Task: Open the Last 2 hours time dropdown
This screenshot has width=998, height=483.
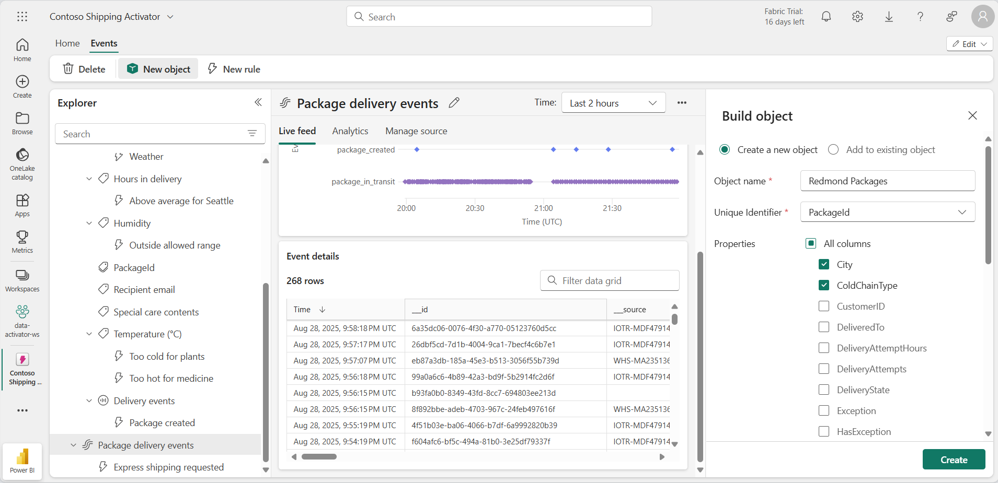Action: pos(613,103)
